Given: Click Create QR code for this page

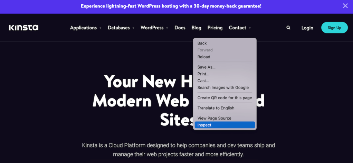Looking at the screenshot, I should [x=225, y=98].
